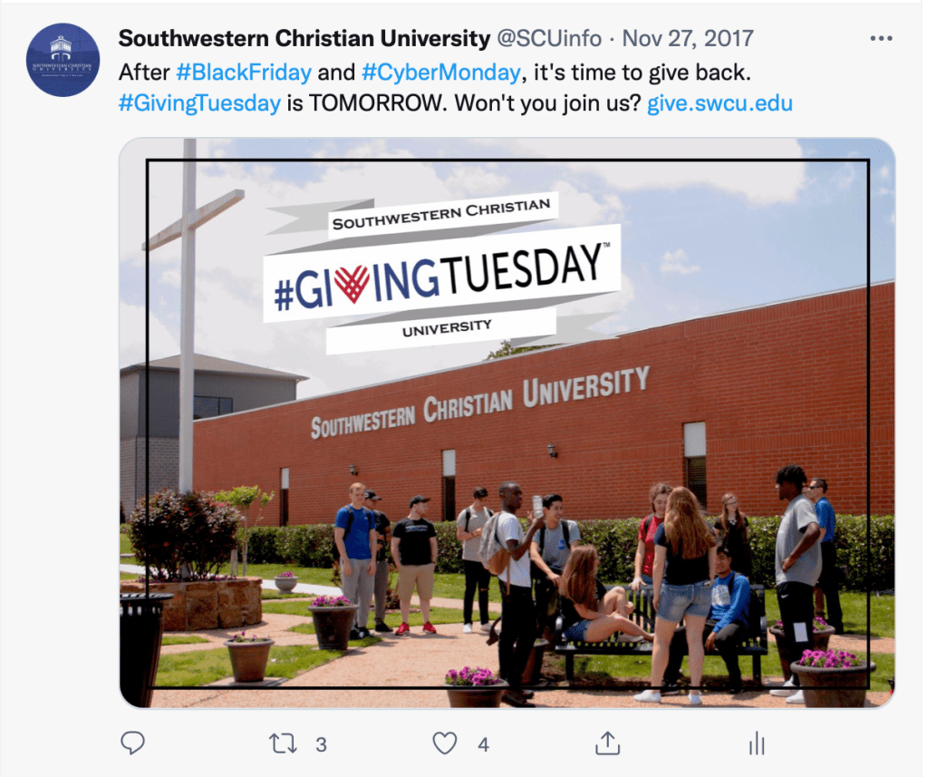Open the @SCUinfo handle
This screenshot has width=927, height=777.
(x=549, y=38)
